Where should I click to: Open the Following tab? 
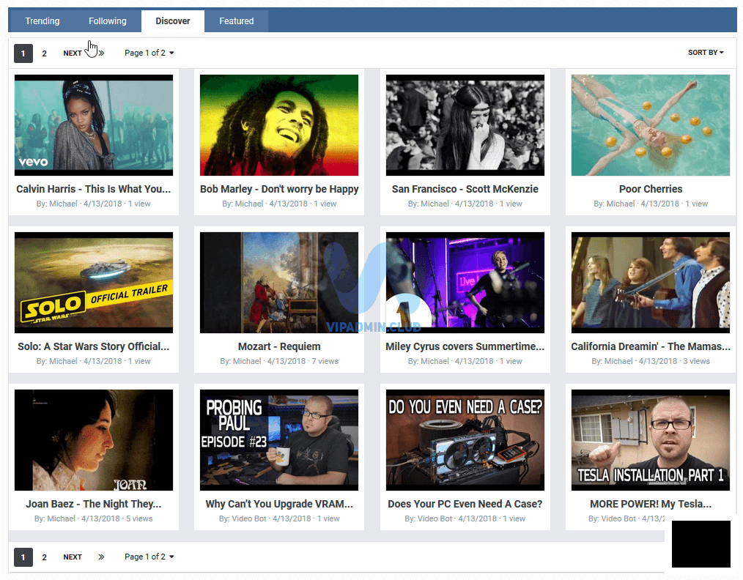tap(108, 21)
